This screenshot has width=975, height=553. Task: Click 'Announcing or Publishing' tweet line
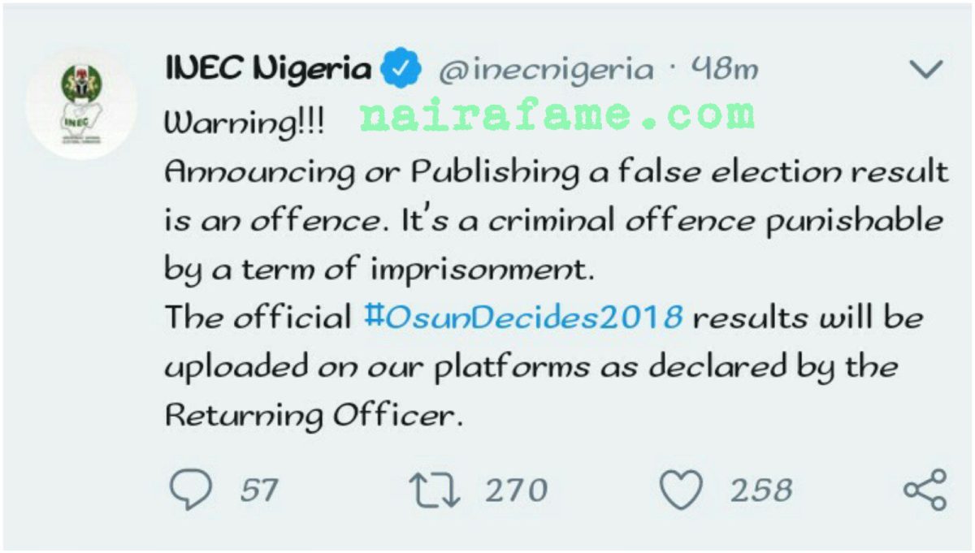click(x=556, y=172)
